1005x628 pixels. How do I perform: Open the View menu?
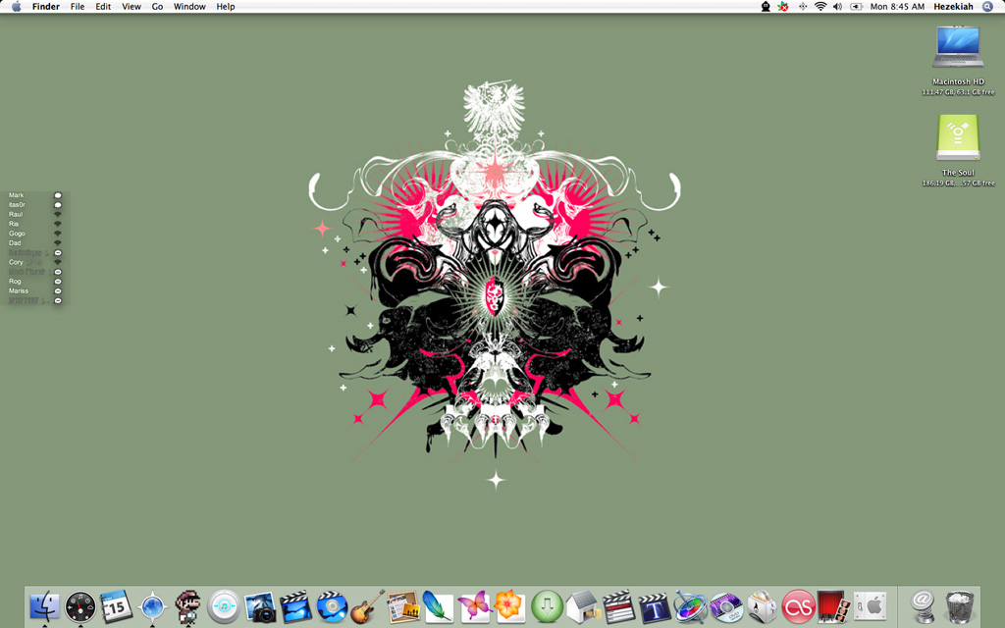point(132,7)
